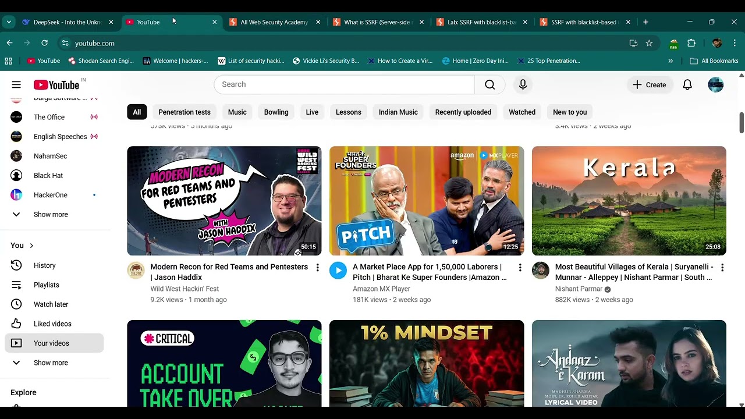
Task: Open Liked videos in the sidebar
Action: click(54, 324)
